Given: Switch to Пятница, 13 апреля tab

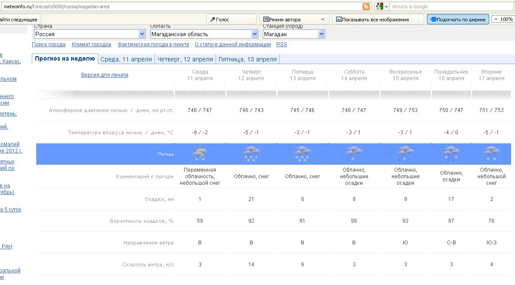Looking at the screenshot, I should [247, 59].
